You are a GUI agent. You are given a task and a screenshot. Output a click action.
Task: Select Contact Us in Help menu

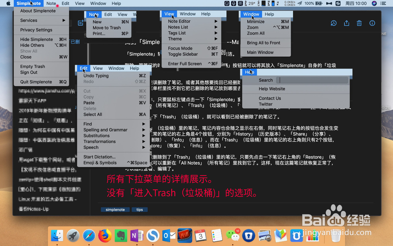coord(296,98)
